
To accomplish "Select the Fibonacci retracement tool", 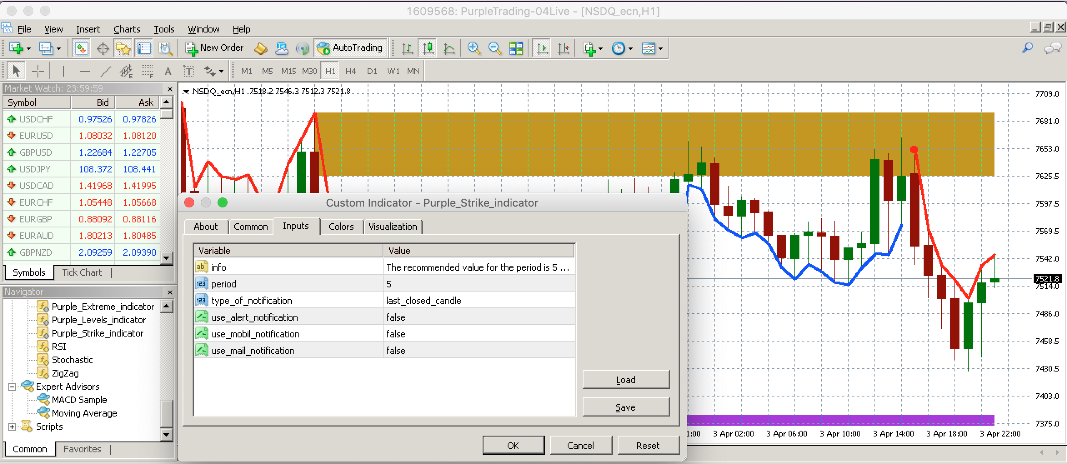I will point(147,72).
